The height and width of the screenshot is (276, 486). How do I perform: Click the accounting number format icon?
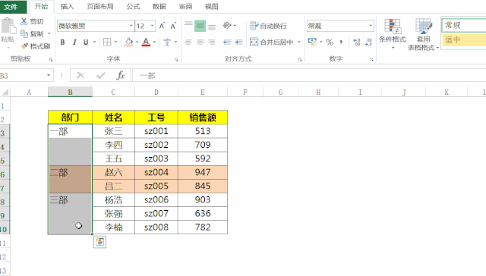point(312,42)
